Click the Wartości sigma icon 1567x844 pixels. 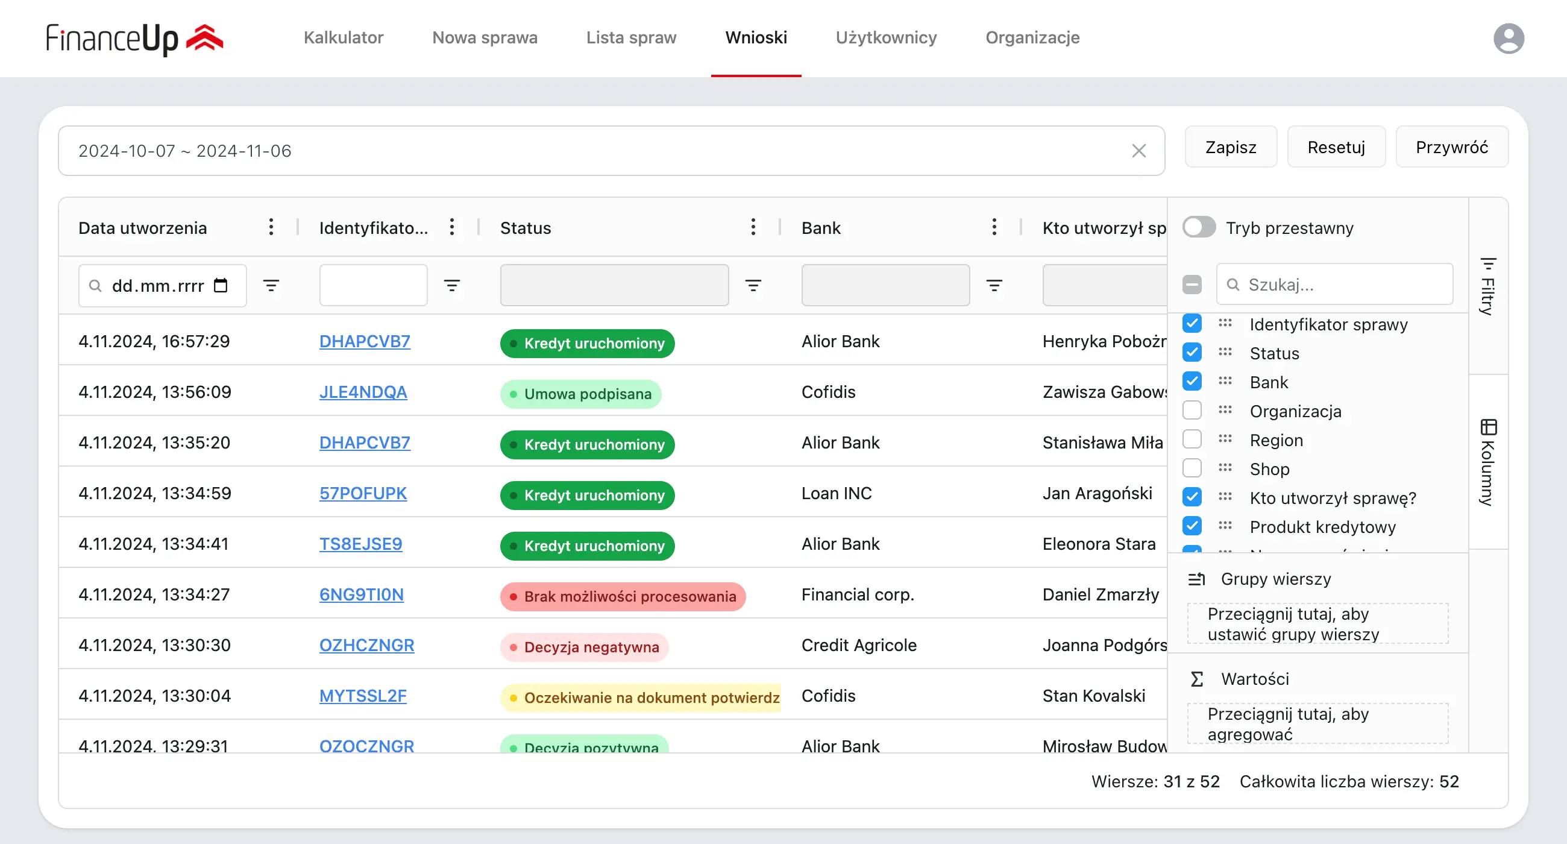tap(1196, 678)
